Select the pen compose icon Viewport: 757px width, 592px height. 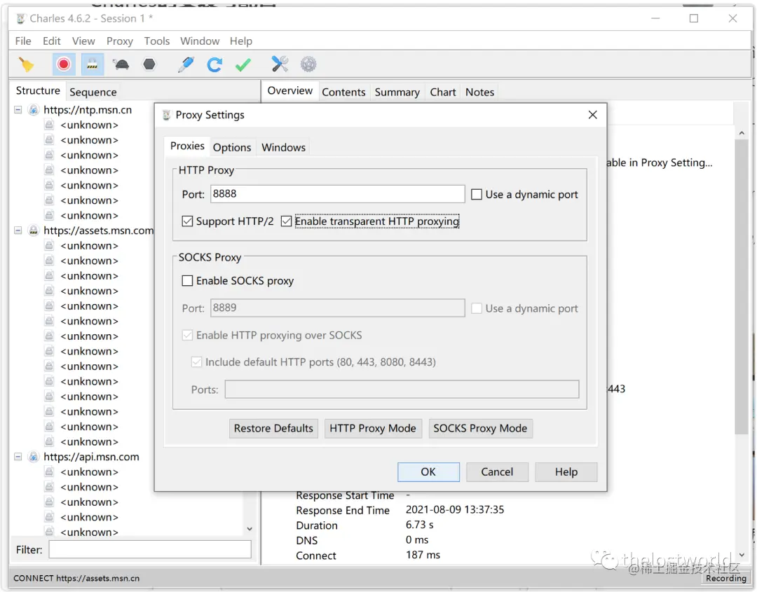[186, 64]
